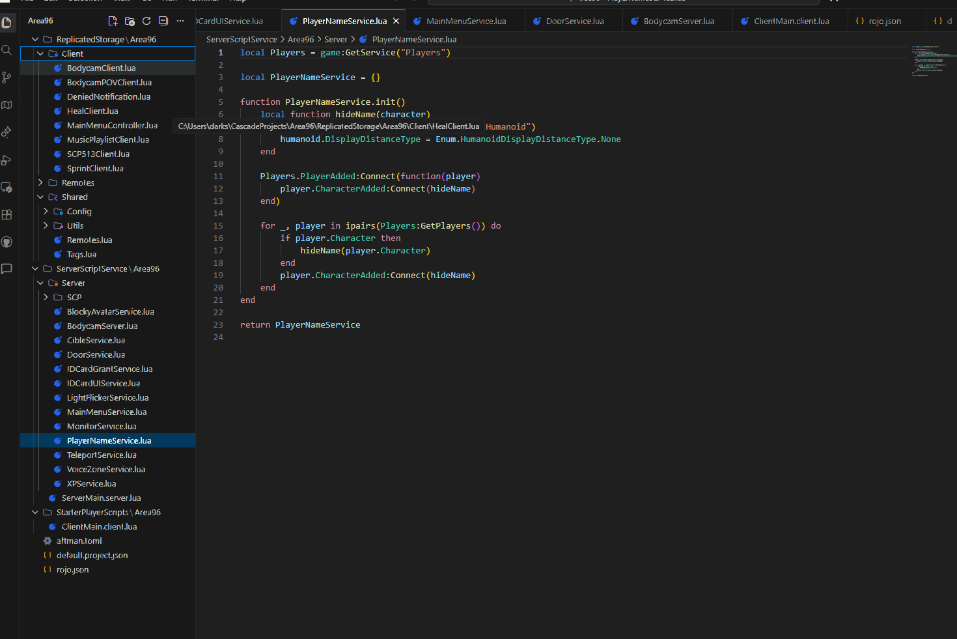Switch to the DoorService.lua tab

point(574,21)
